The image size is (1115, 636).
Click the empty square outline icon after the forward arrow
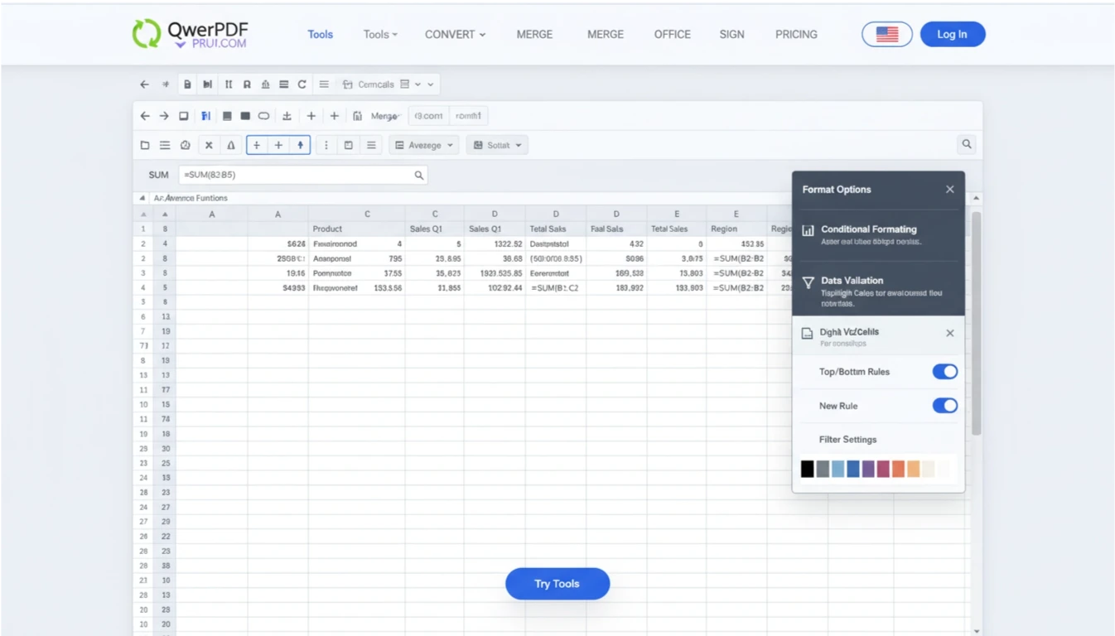184,116
